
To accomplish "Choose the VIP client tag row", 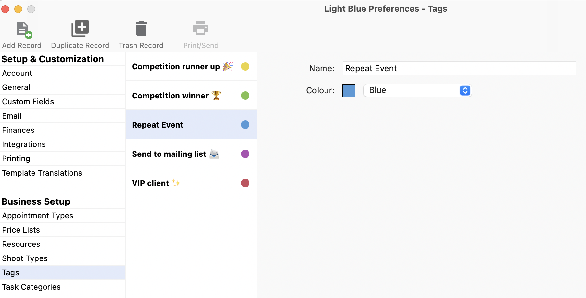I will coord(191,183).
